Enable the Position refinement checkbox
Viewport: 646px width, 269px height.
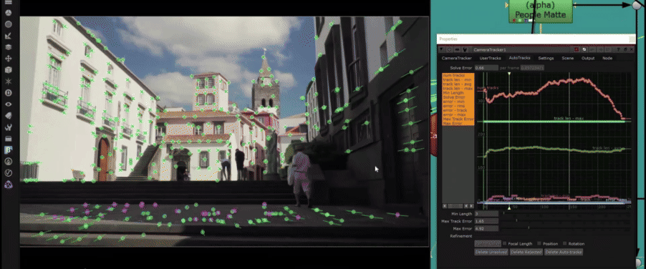tap(539, 243)
